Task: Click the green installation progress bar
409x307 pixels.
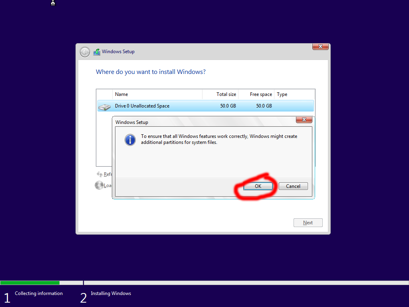Action: 30,283
